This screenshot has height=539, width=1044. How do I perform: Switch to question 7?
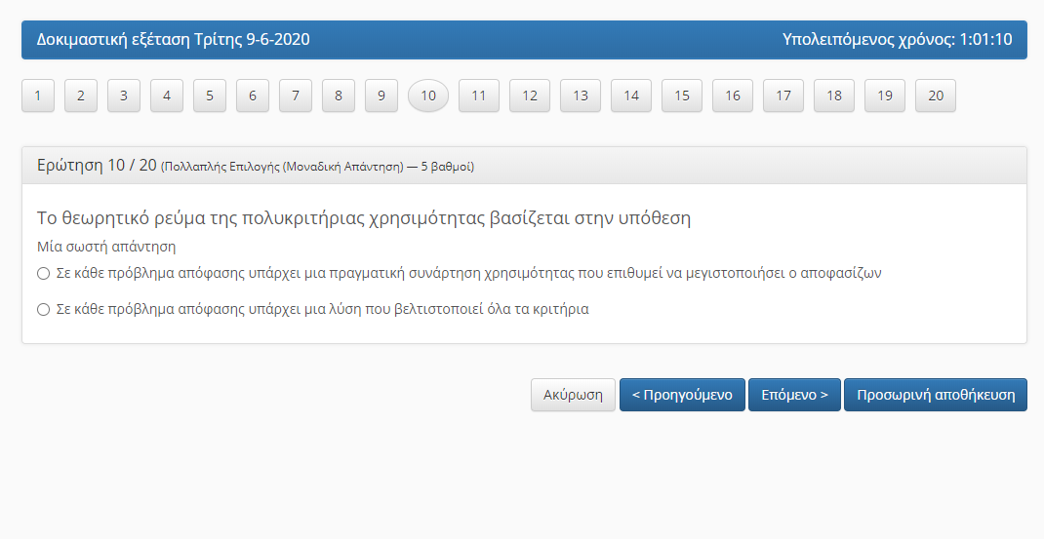click(x=296, y=96)
